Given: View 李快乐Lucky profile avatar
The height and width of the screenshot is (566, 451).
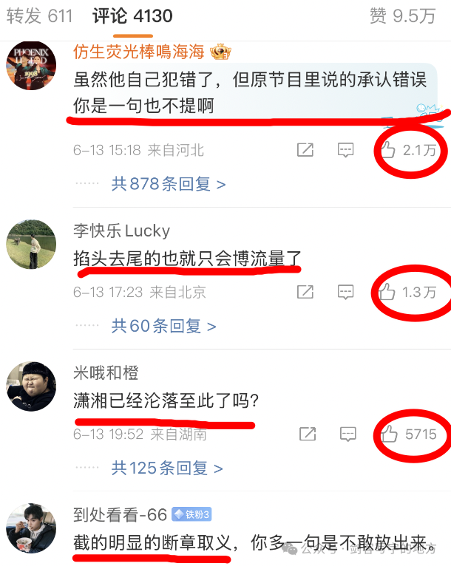Looking at the screenshot, I should [31, 244].
